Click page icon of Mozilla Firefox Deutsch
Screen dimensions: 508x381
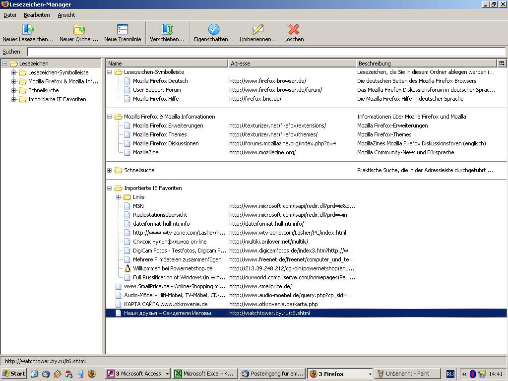coord(127,81)
